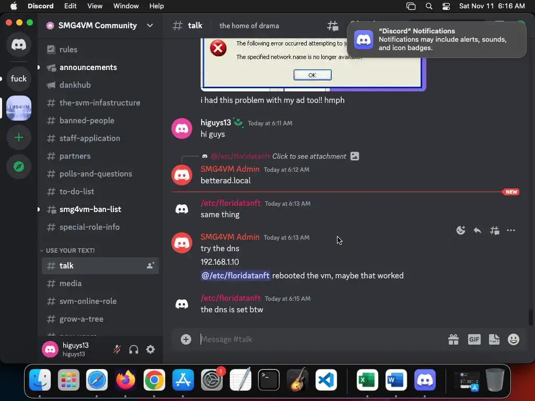Open the grow-a-tree channel
535x401 pixels.
coord(100,319)
